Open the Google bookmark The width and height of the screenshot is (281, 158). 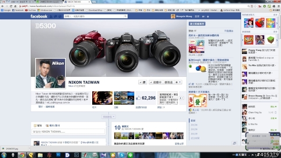[6, 10]
